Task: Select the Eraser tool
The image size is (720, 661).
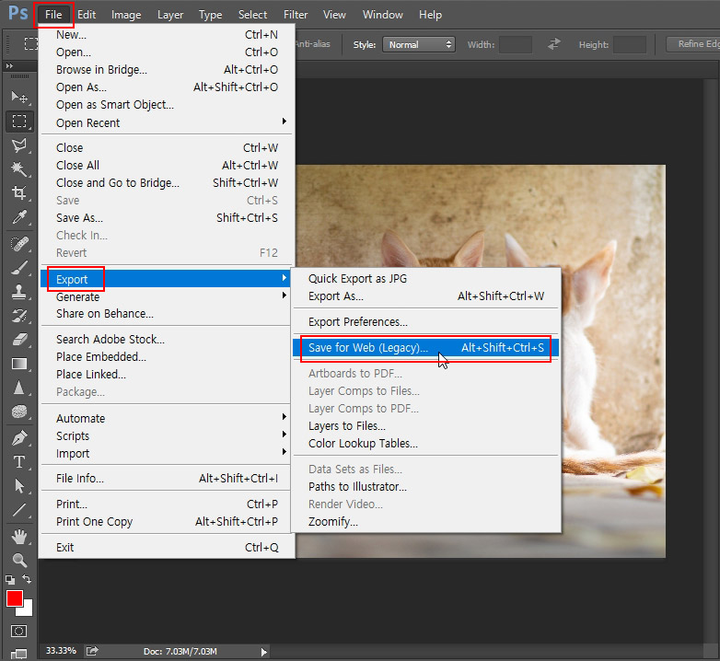Action: pos(18,340)
